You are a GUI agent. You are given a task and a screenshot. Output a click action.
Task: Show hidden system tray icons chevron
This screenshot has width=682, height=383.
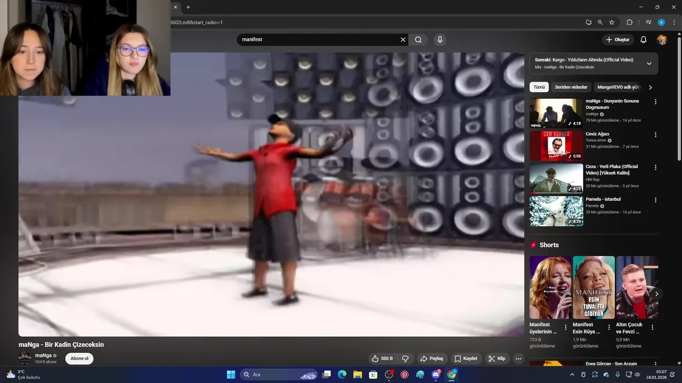572,374
